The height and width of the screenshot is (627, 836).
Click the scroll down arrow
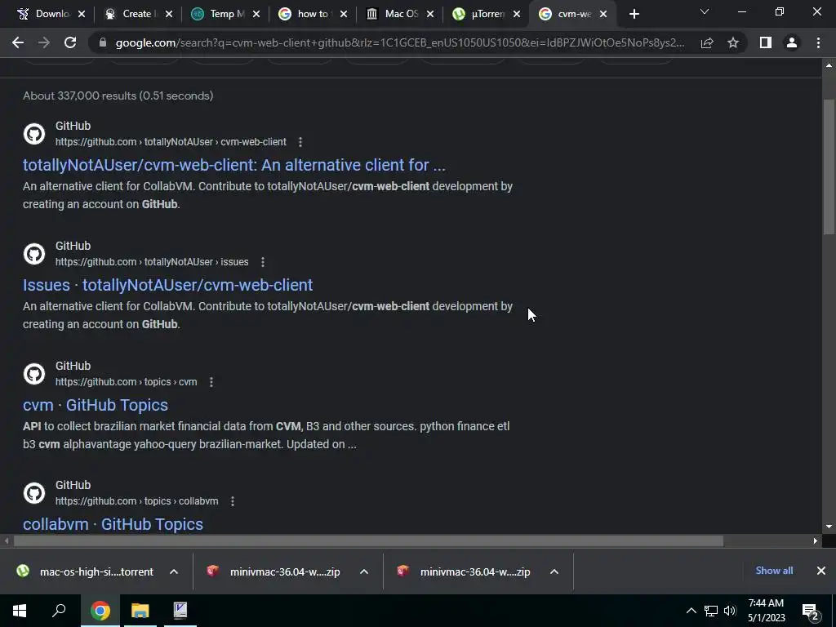[x=829, y=527]
